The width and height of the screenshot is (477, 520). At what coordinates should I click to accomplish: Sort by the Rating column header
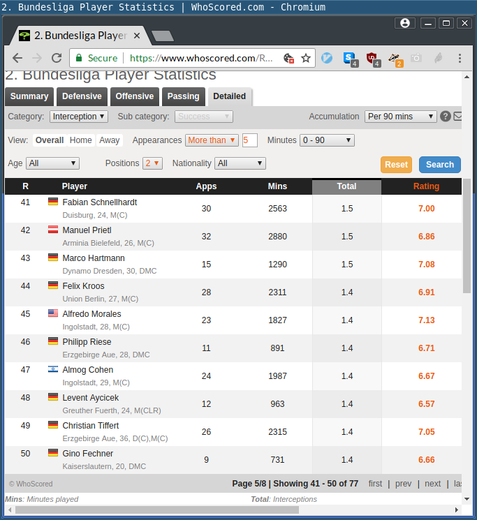coord(426,186)
